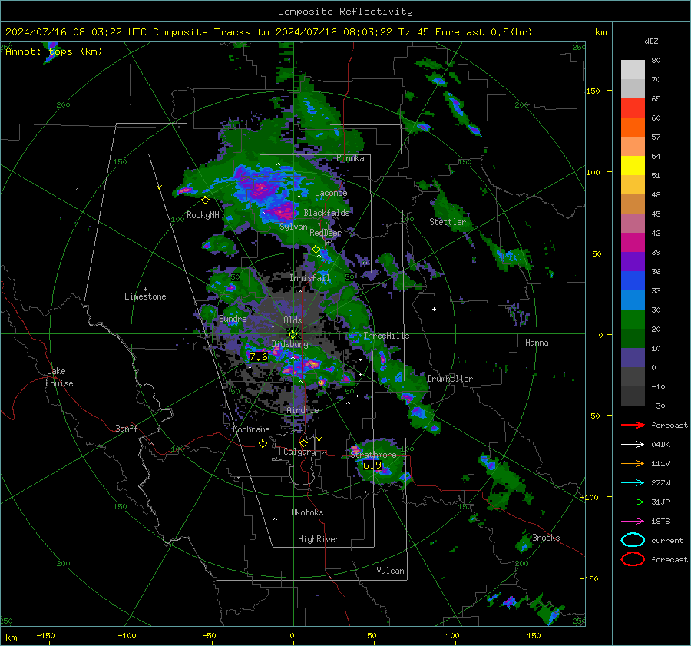Click the yellow diamond marker near RockyMH

(x=205, y=200)
